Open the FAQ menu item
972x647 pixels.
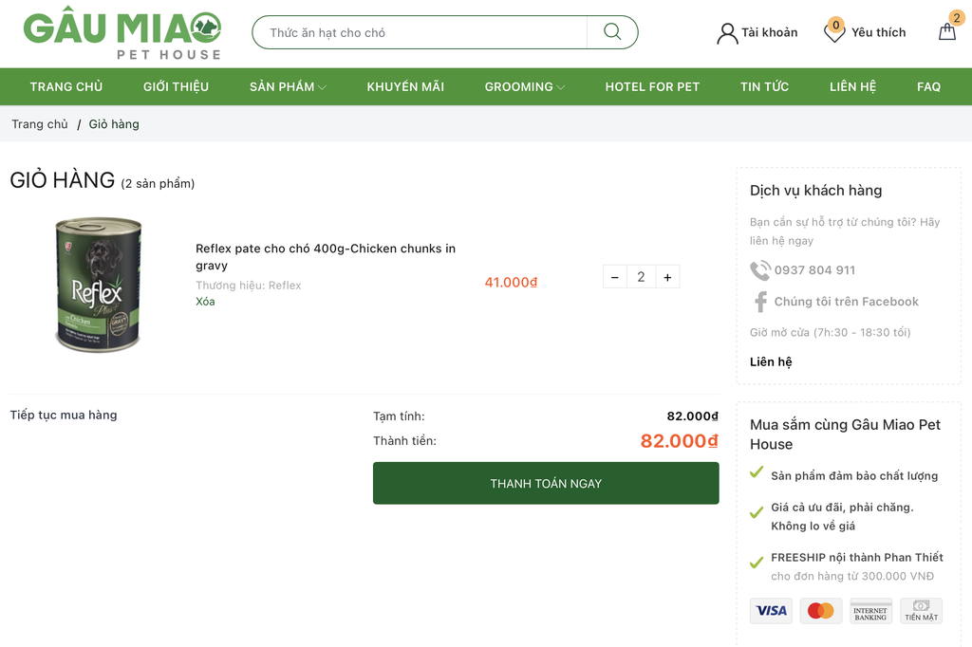click(x=928, y=86)
